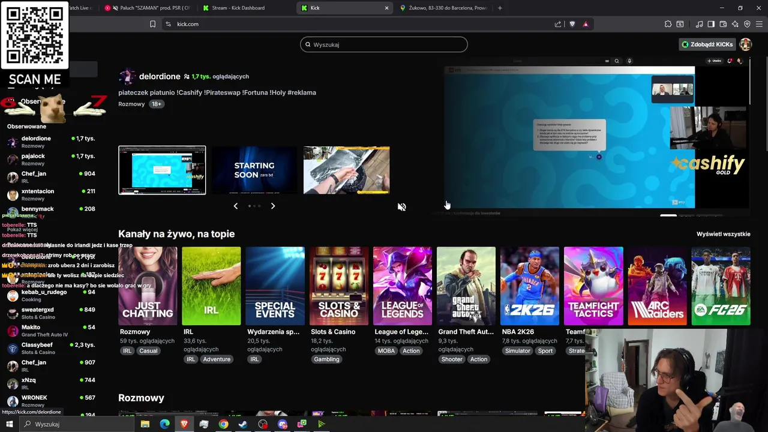The height and width of the screenshot is (432, 768).
Task: Bookmark this page with the bookmark icon
Action: tap(152, 24)
